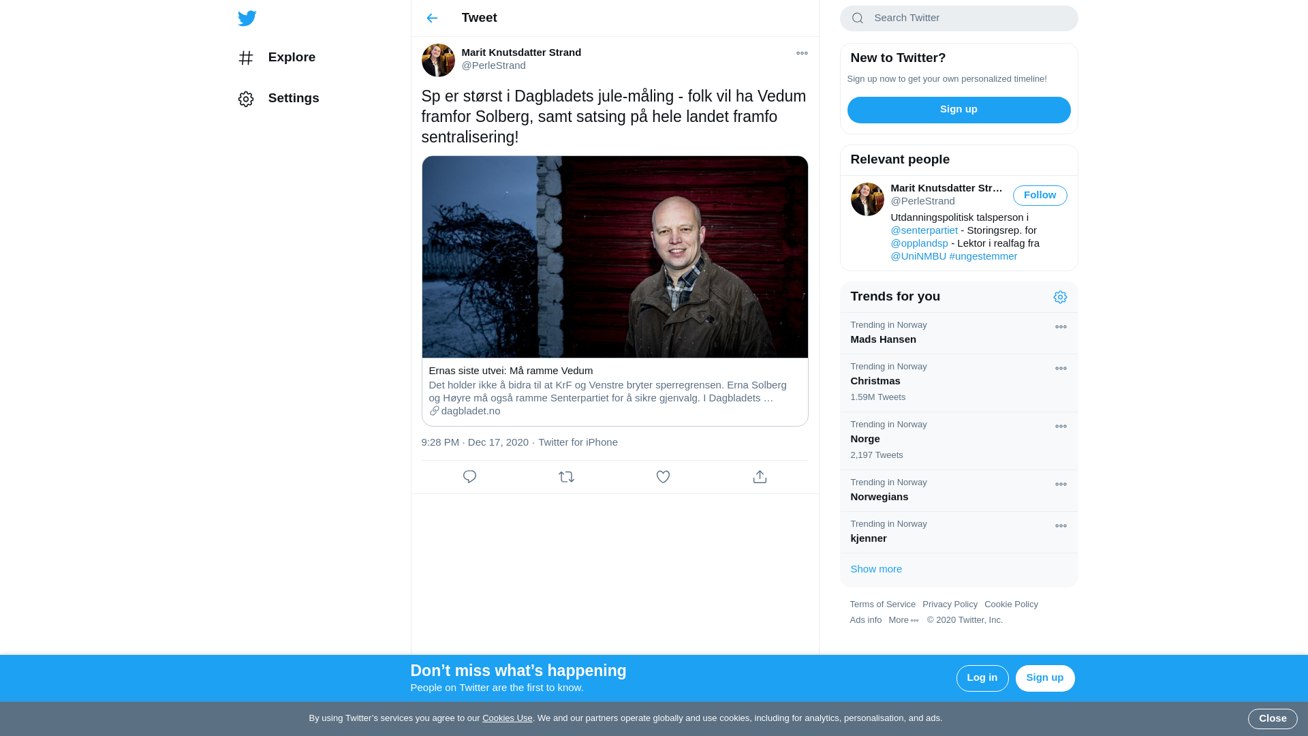Open Ads info
Screen dimensions: 1308x736
click(x=865, y=620)
